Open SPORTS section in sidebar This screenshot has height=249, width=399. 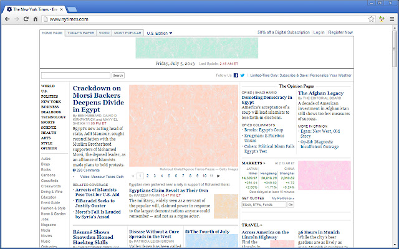click(48, 123)
